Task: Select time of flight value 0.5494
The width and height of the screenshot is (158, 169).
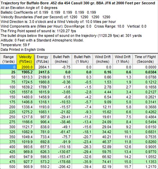Action: [x=145, y=122]
